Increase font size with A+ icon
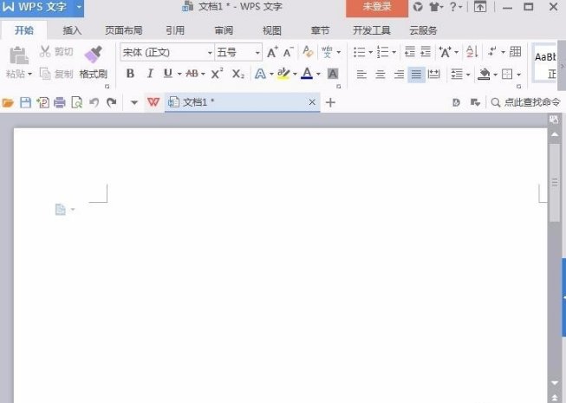Viewport: 566px width, 403px height. pos(272,52)
